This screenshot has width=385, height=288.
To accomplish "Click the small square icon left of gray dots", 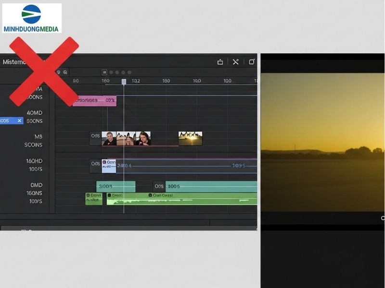I will [104, 72].
